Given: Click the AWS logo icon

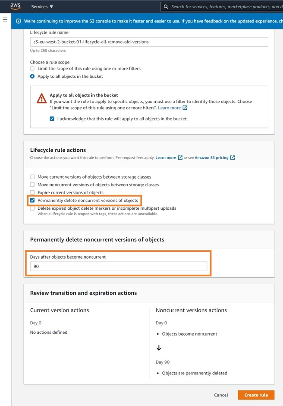Looking at the screenshot, I should [x=16, y=6].
